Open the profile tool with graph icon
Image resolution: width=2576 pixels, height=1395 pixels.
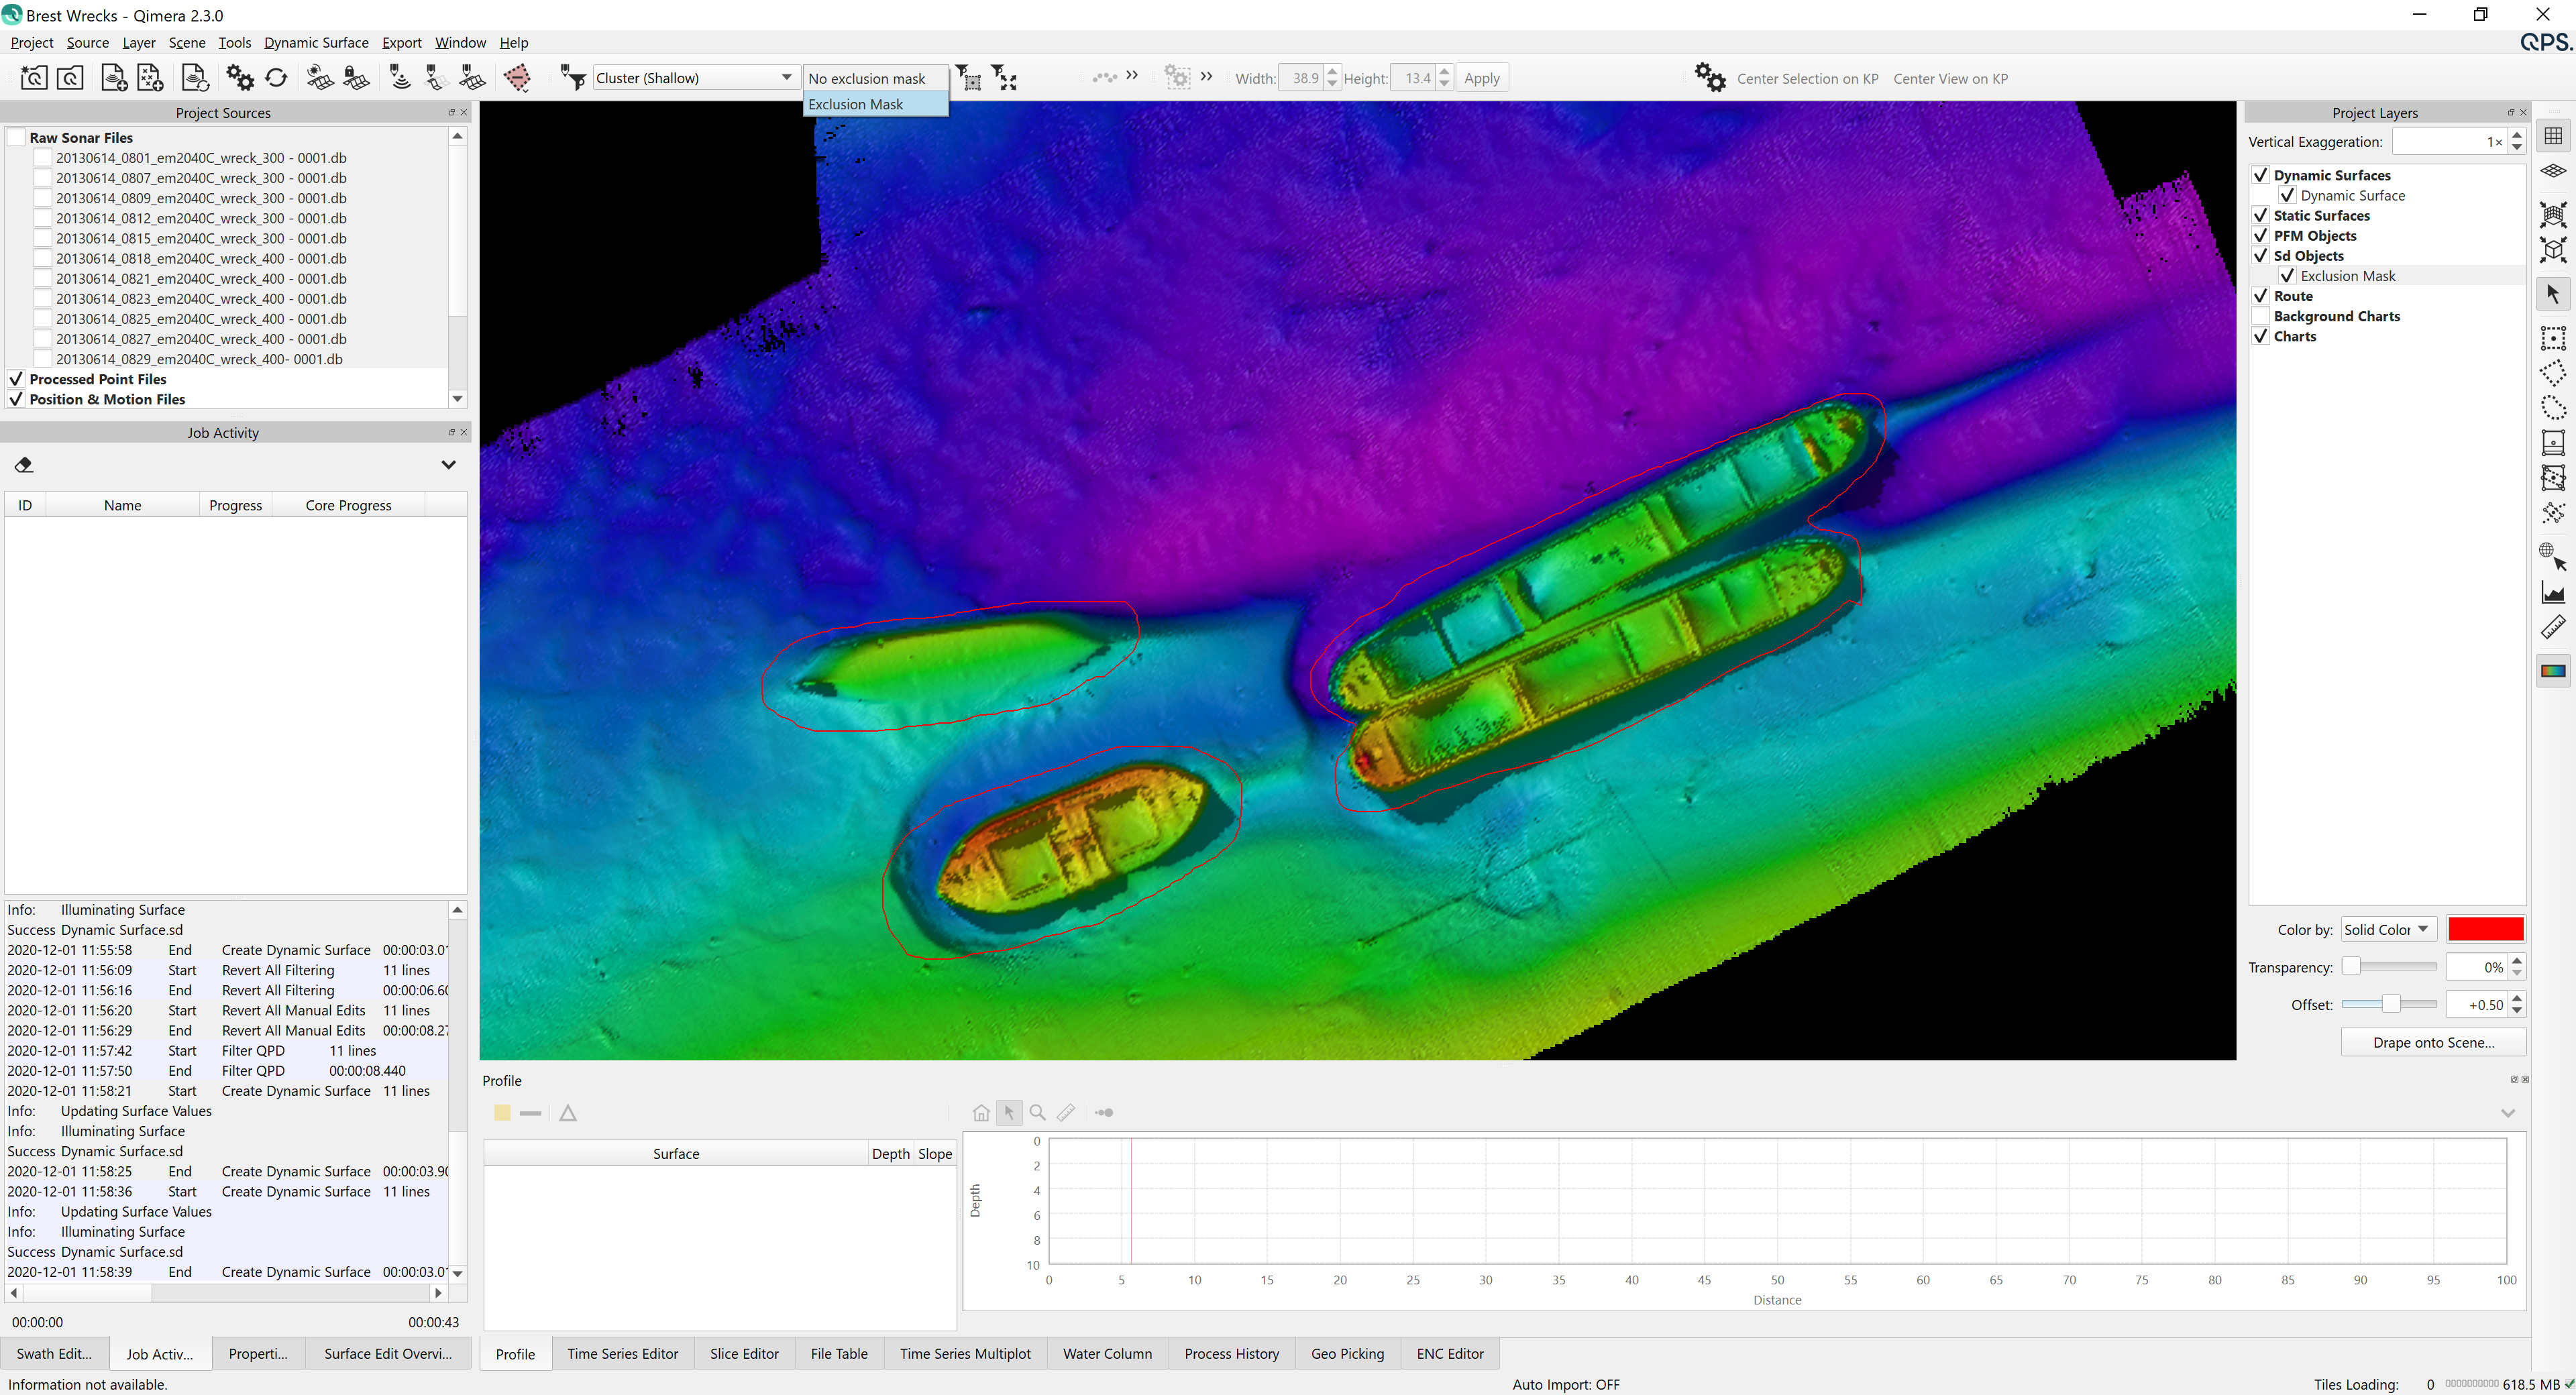(2553, 593)
